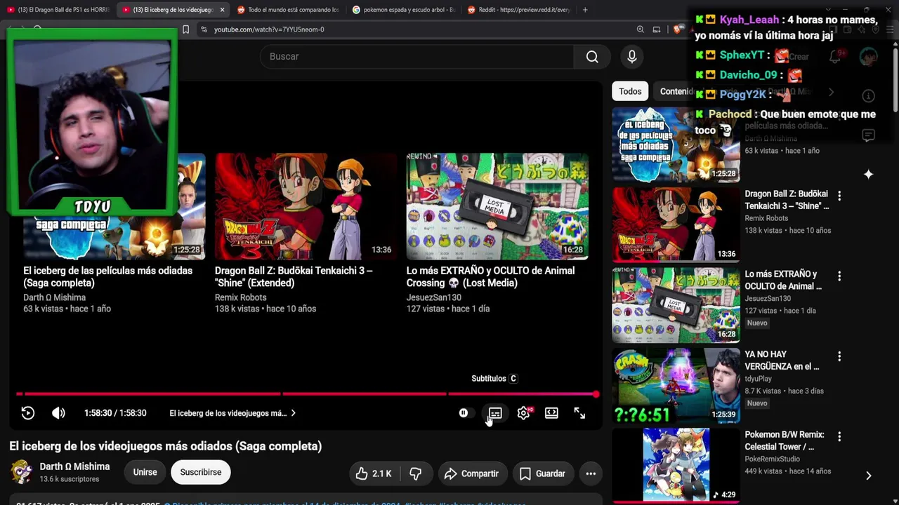The height and width of the screenshot is (505, 899).
Task: Open end-screen video 'El iceberg de las películas más odiadas'
Action: point(108,276)
